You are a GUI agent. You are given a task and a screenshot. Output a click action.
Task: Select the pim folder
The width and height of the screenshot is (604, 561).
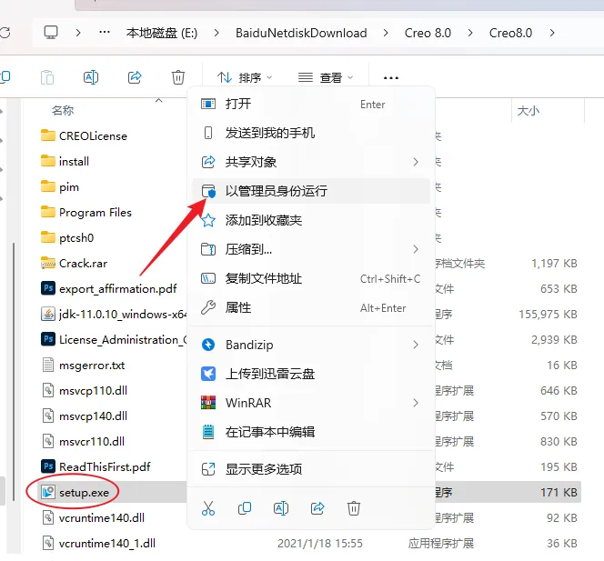click(x=69, y=187)
